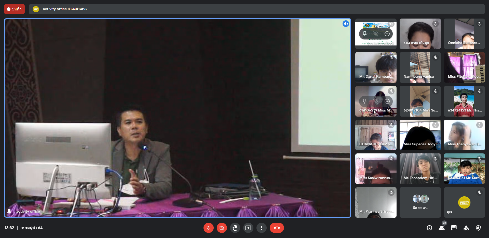The width and height of the screenshot is (489, 238).
Task: Toggle the microphone mute button
Action: coord(208,228)
